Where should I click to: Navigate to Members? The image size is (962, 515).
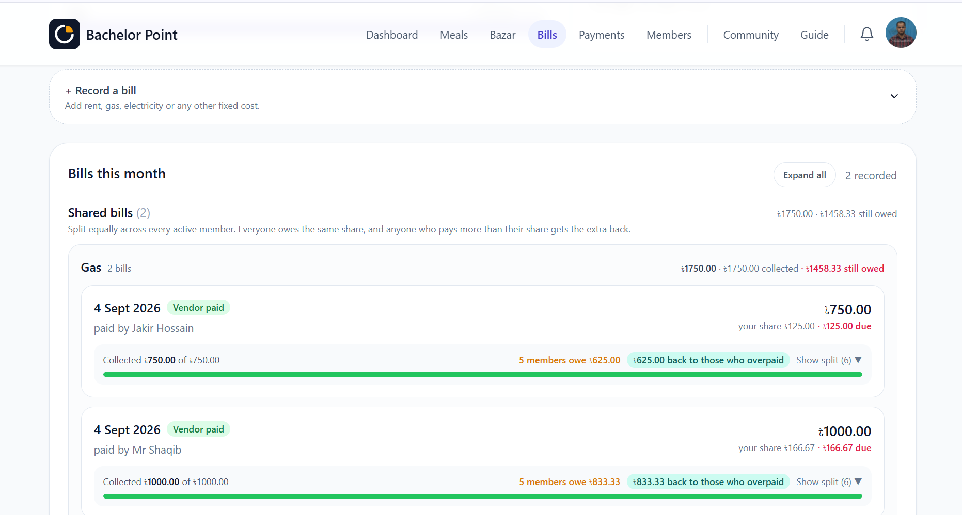[669, 35]
